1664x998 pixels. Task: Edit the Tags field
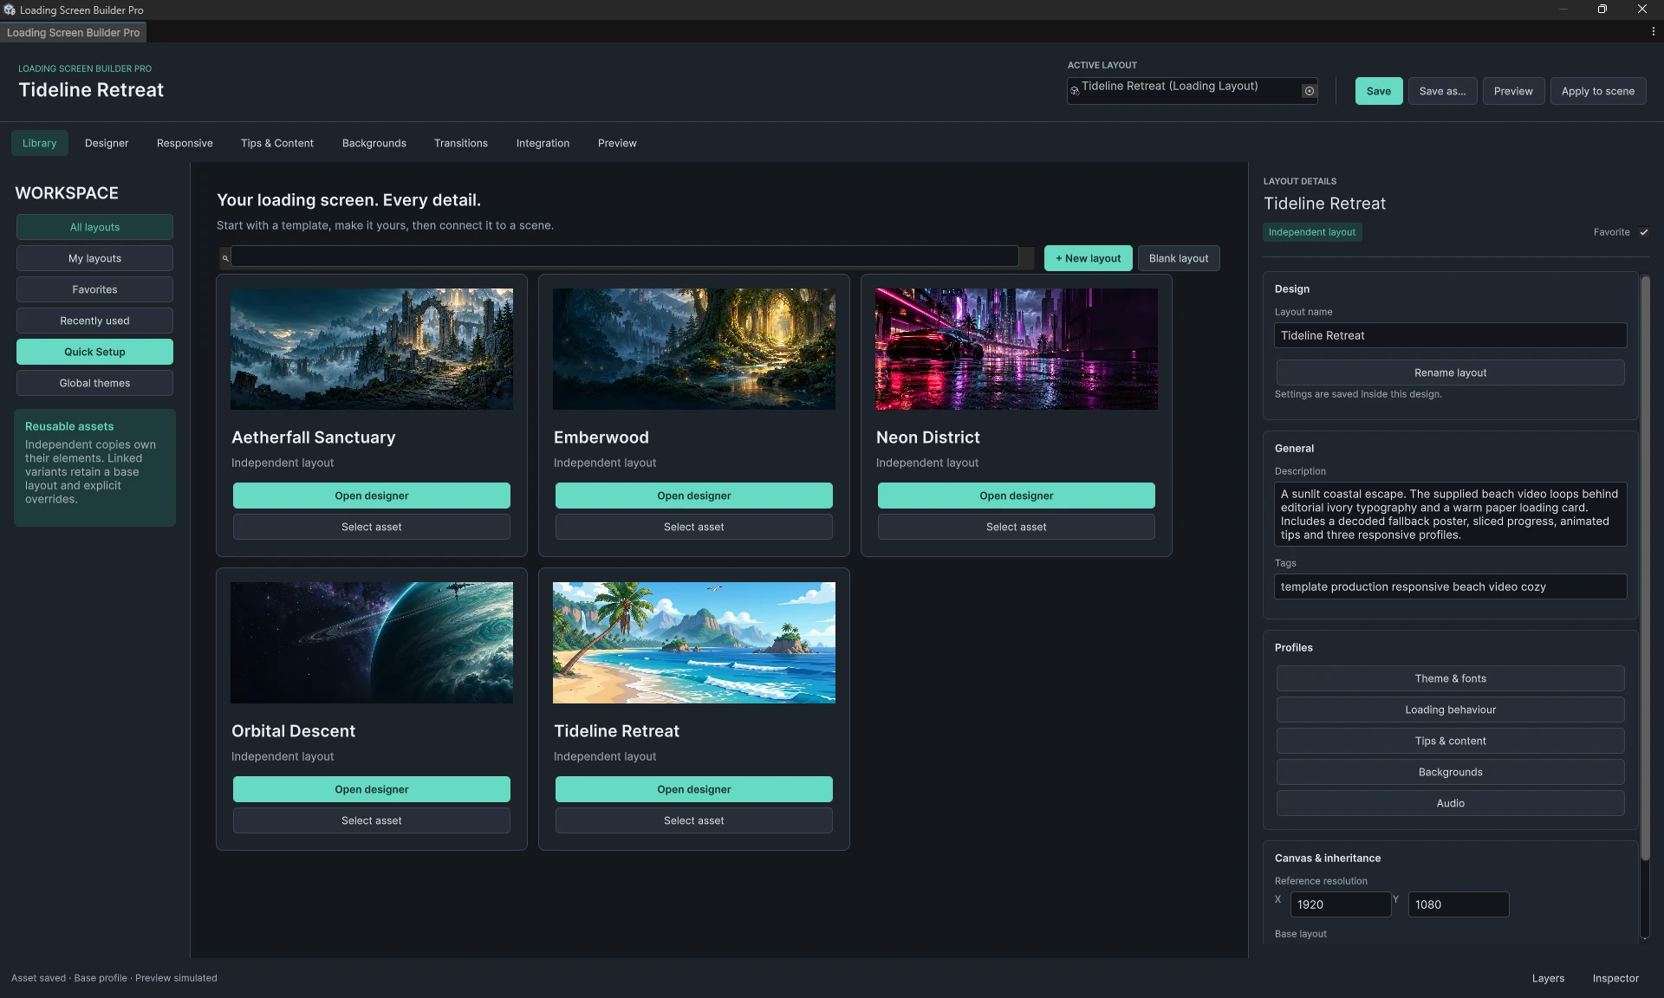[1451, 586]
